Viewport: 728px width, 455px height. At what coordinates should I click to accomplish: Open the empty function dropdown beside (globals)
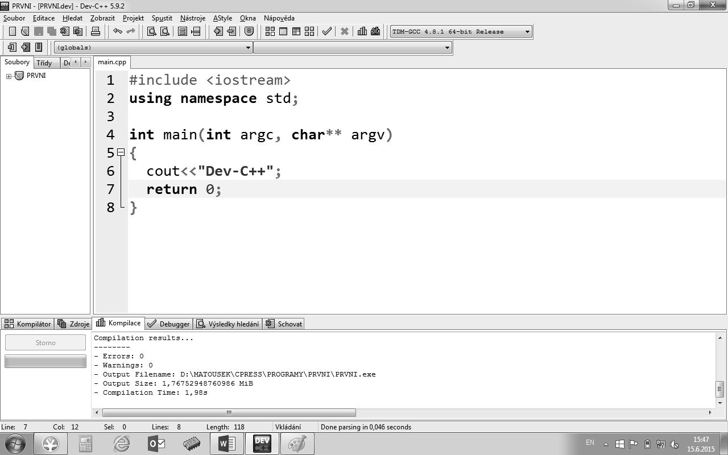click(353, 47)
